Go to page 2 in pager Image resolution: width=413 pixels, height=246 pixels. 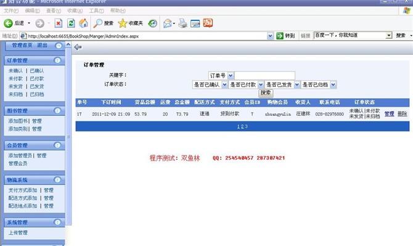click(x=242, y=126)
